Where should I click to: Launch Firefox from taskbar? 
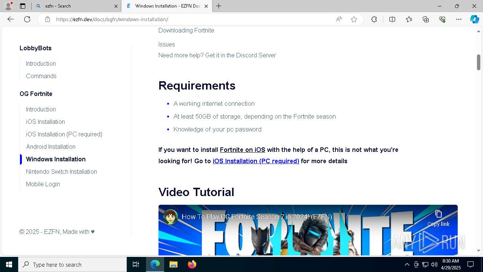pyautogui.click(x=192, y=264)
